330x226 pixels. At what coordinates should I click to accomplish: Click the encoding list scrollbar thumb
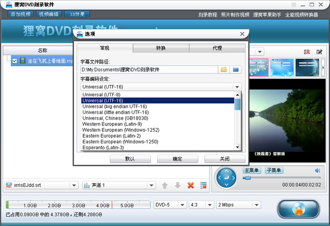click(237, 104)
